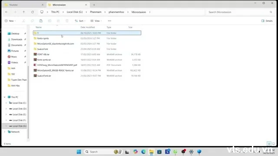Image resolution: width=278 pixels, height=156 pixels.
Task: Open Documents in the quick access sidebar
Action: (17, 45)
